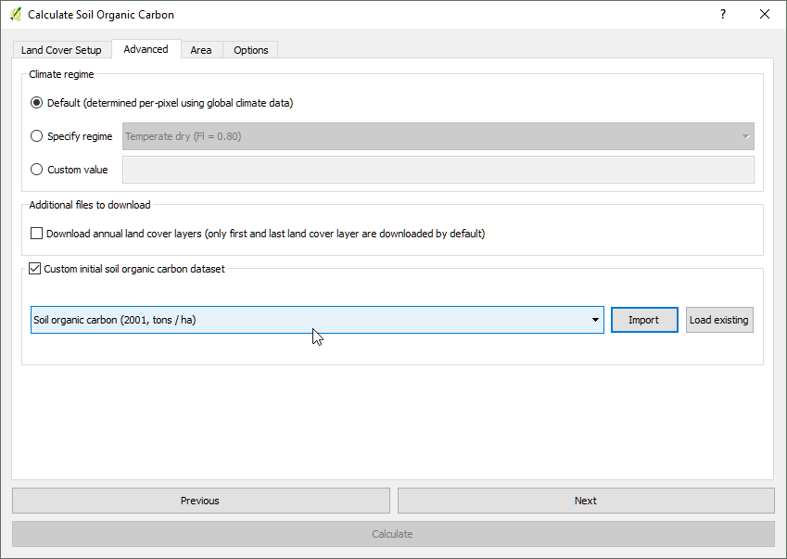Switch to the Land Cover Setup tab
787x559 pixels.
pos(61,50)
